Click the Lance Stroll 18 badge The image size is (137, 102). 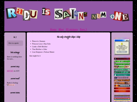(x=122, y=72)
